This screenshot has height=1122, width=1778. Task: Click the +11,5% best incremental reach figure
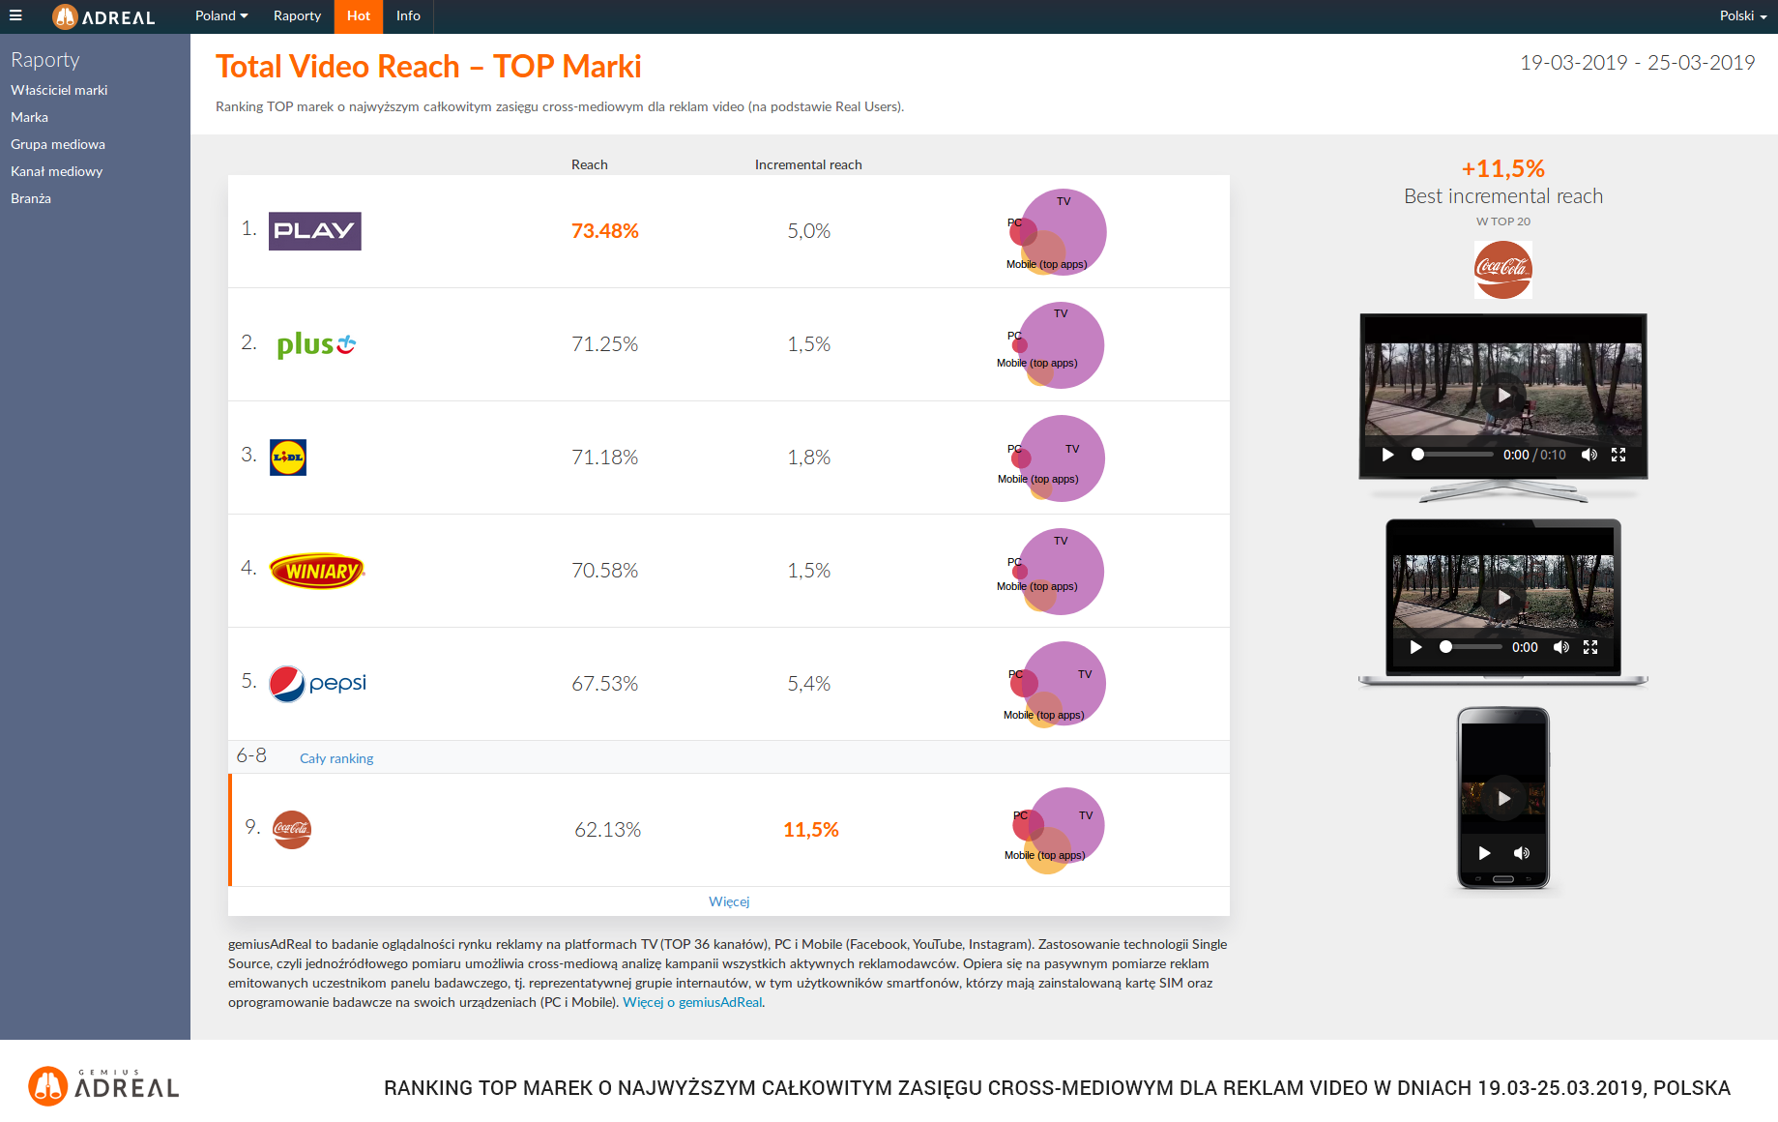1503,168
